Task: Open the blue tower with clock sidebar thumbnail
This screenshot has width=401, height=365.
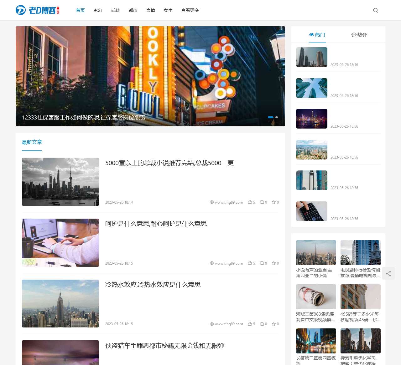Action: (361, 253)
